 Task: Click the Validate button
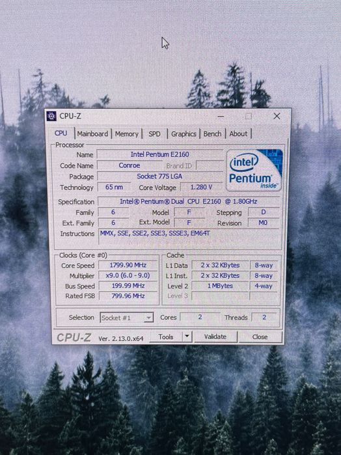coord(215,337)
